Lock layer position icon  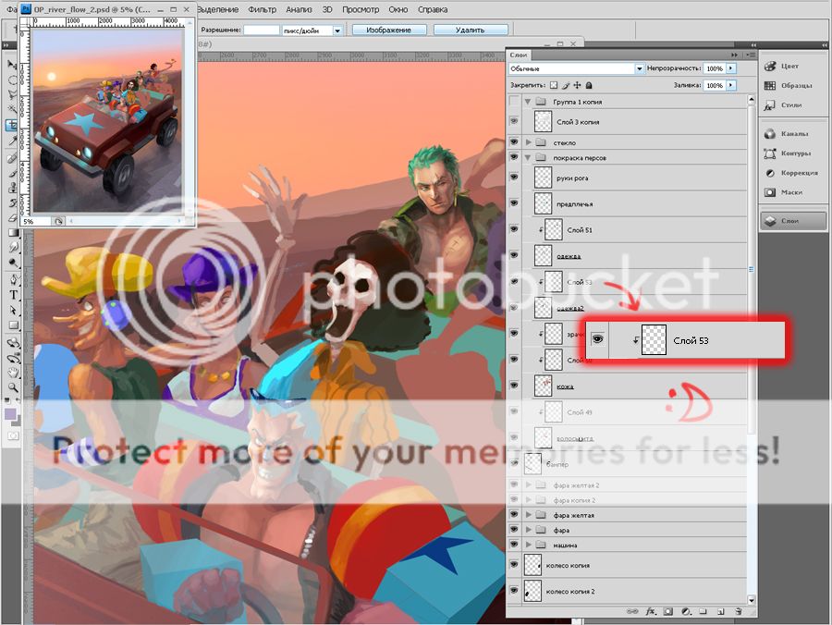pyautogui.click(x=577, y=85)
